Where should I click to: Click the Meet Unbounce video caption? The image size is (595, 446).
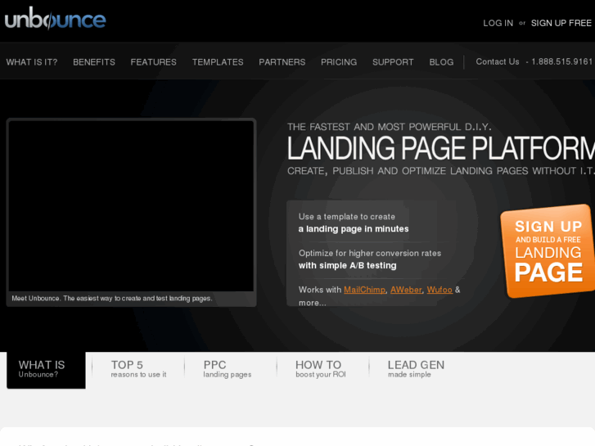pyautogui.click(x=112, y=299)
